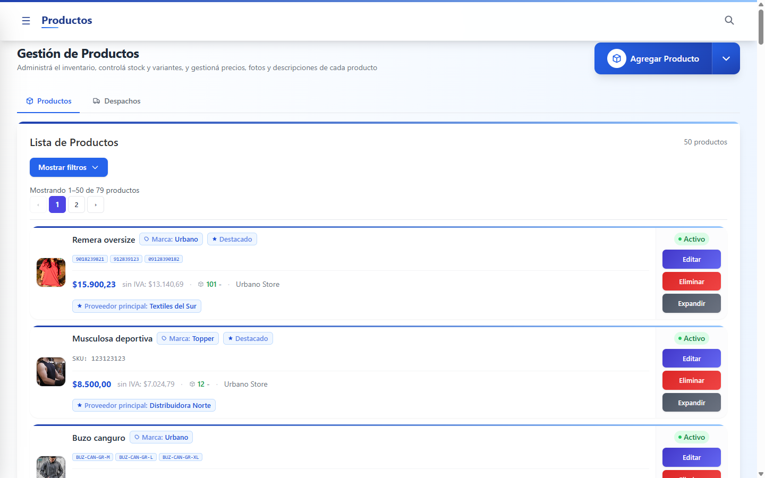Image resolution: width=765 pixels, height=478 pixels.
Task: Click the star icon beside Distribuidora Norte
Action: pos(80,405)
